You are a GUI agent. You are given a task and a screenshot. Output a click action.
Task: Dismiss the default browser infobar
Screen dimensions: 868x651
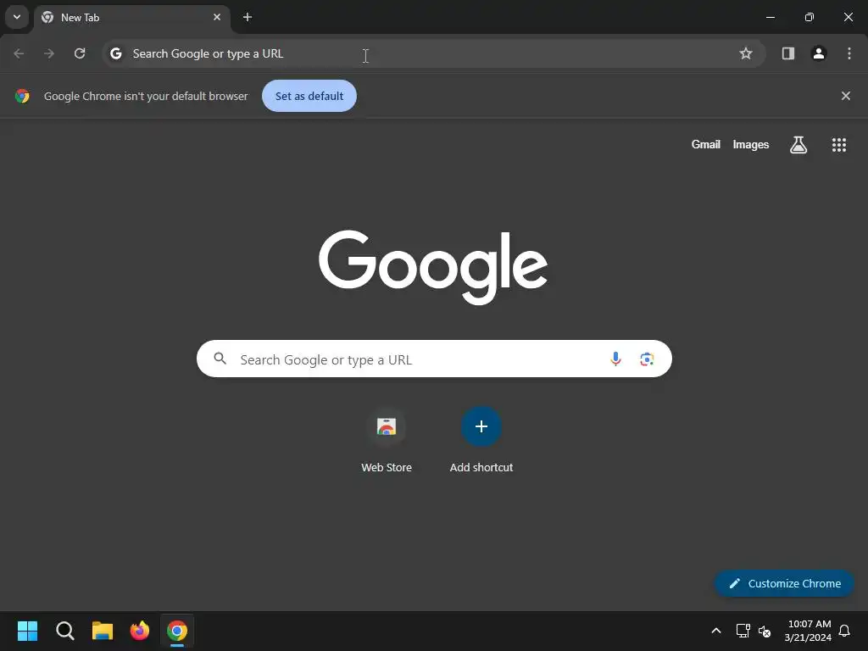[846, 96]
